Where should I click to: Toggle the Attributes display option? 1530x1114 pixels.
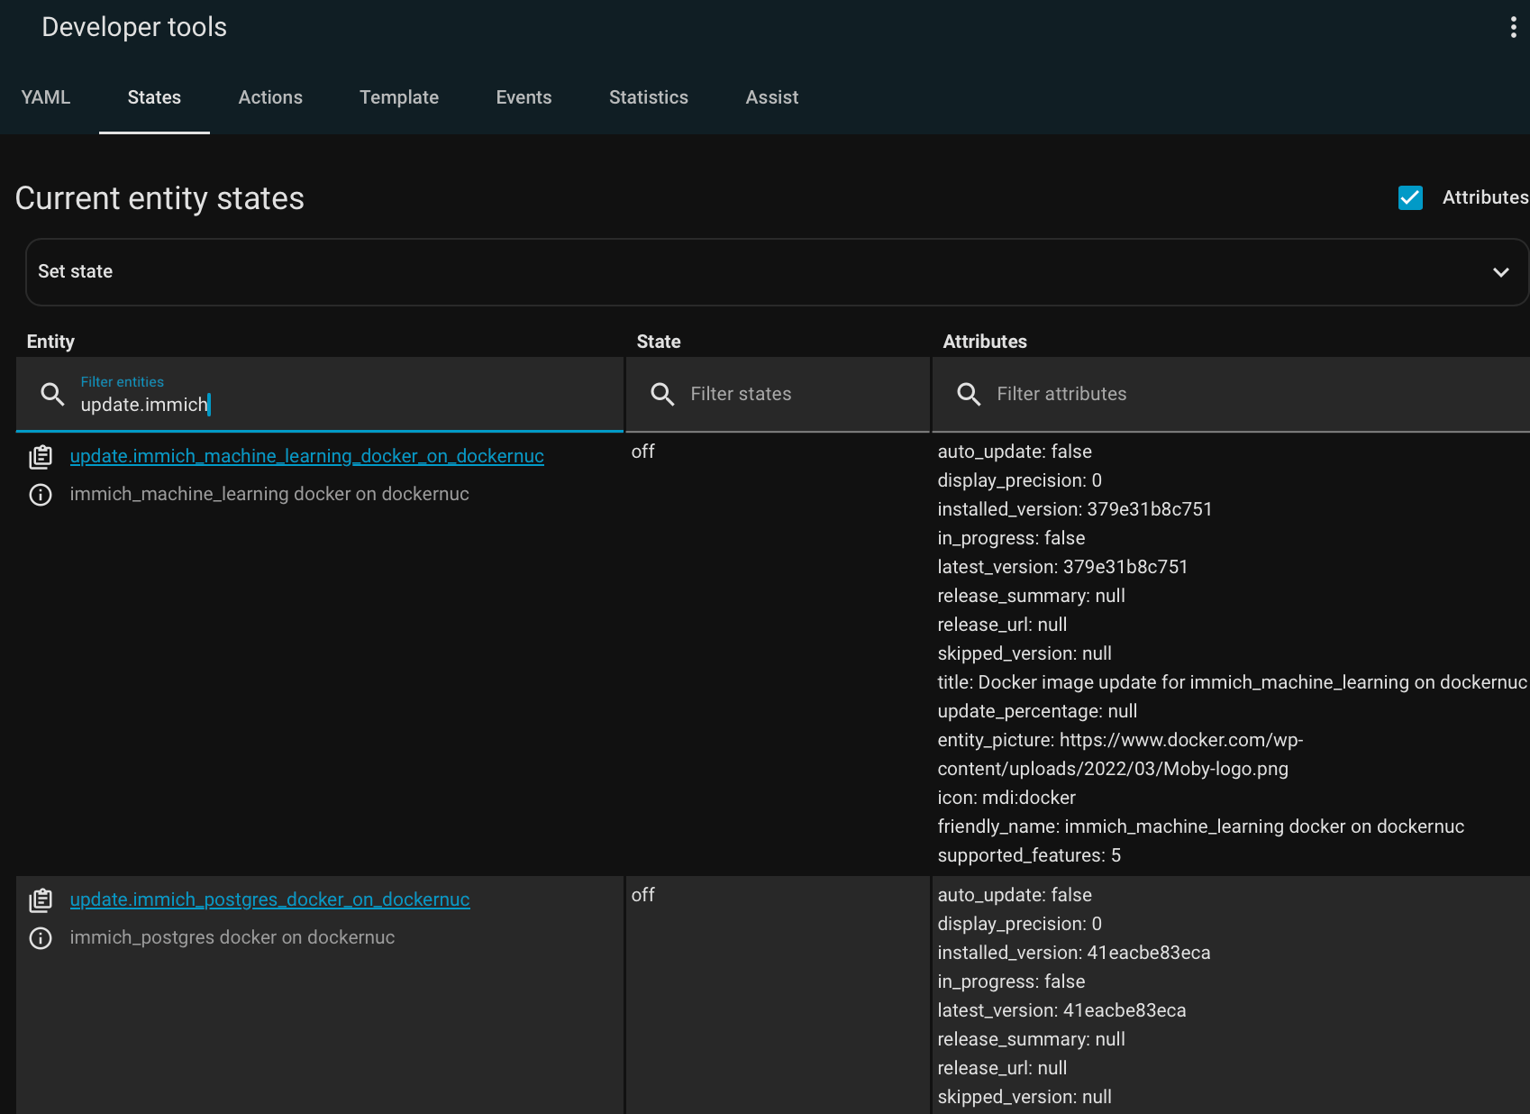tap(1410, 197)
